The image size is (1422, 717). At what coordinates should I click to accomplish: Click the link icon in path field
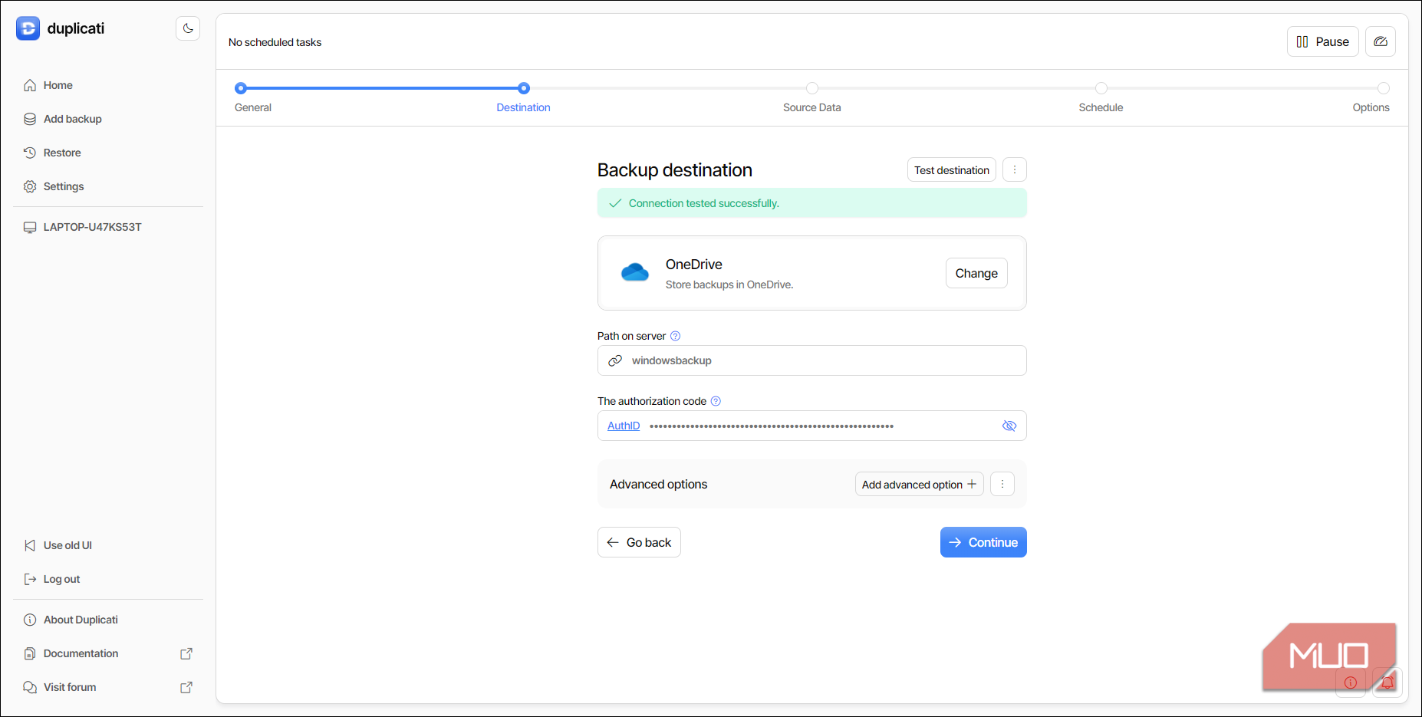pyautogui.click(x=615, y=360)
